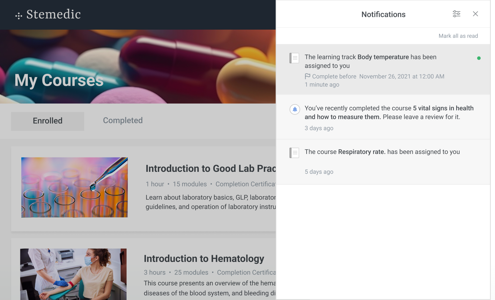Click the '3 days ago' timestamp
The width and height of the screenshot is (495, 300).
coord(319,128)
